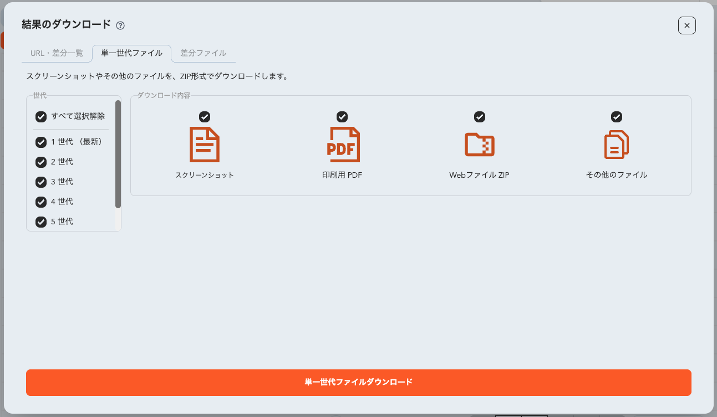This screenshot has width=717, height=417.
Task: Toggle the 4 世代 checkbox
Action: 40,202
